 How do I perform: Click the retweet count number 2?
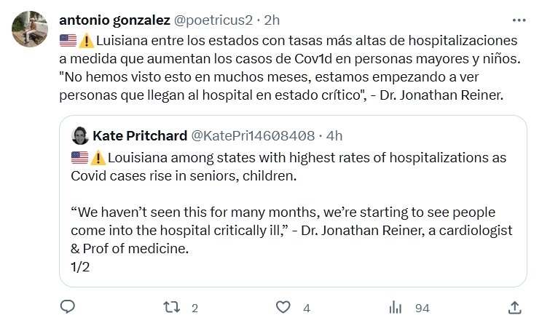click(195, 308)
